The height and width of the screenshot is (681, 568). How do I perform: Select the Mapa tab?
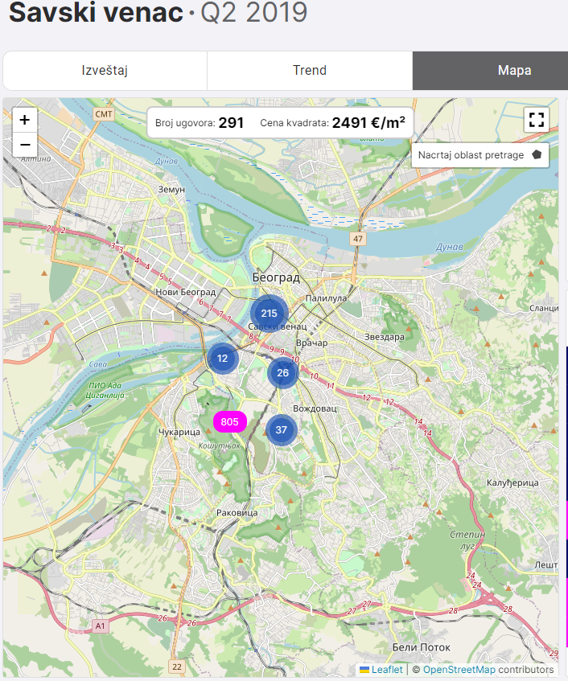click(514, 71)
